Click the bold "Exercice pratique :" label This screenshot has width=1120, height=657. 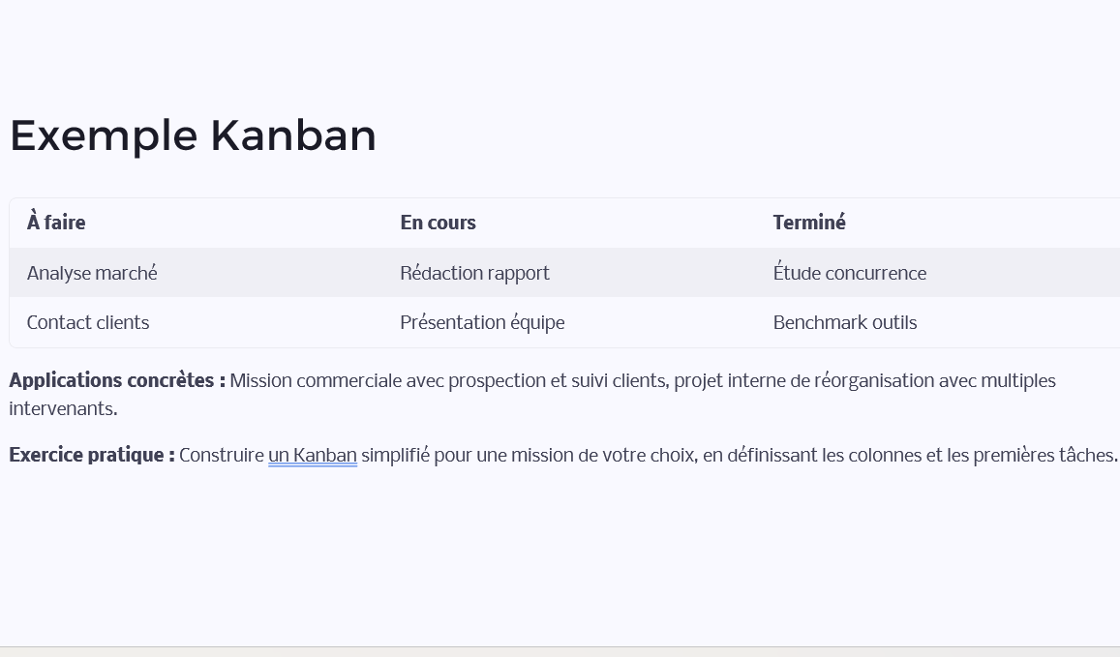[x=92, y=455]
